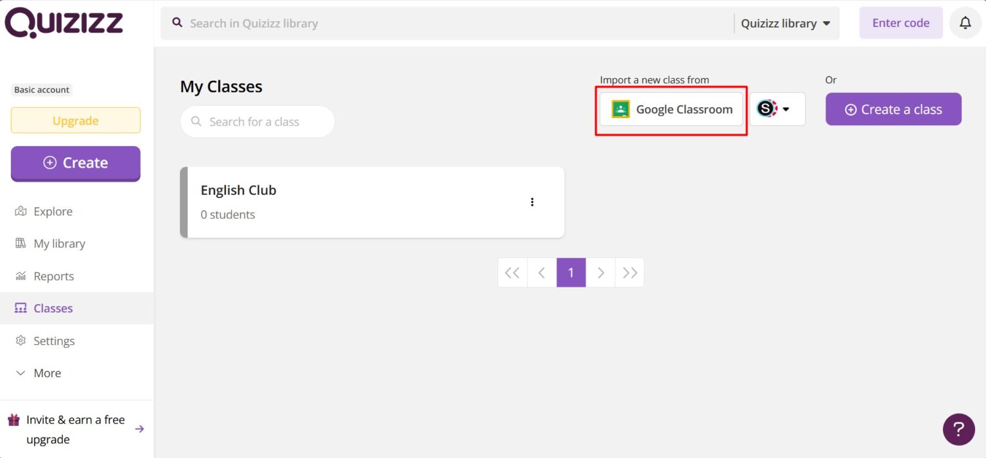Click the Search for a class field
Image resolution: width=986 pixels, height=458 pixels.
tap(257, 121)
